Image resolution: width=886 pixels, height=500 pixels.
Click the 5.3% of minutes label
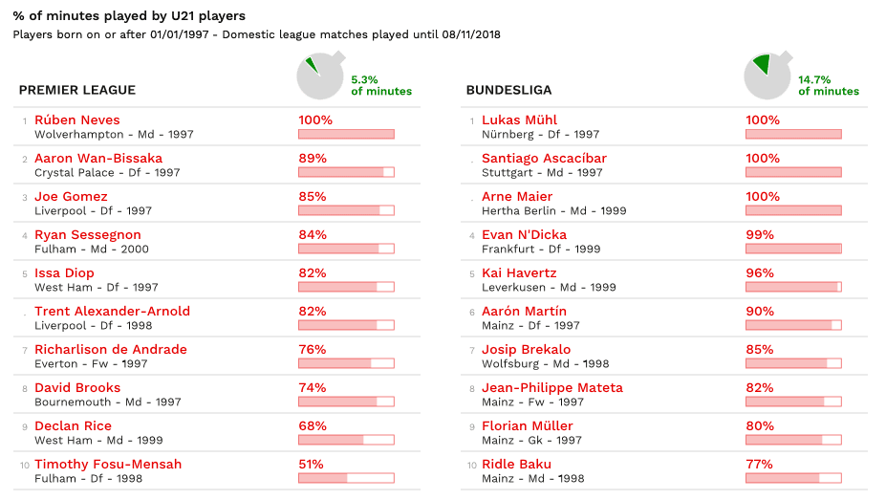[381, 86]
